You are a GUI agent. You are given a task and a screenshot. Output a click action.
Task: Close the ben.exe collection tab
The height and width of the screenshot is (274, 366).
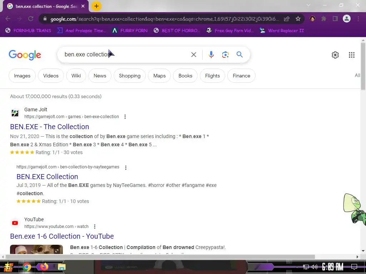pyautogui.click(x=83, y=6)
